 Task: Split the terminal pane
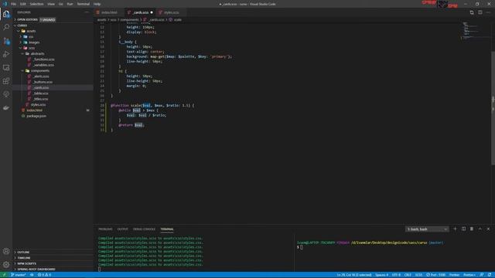463,229
